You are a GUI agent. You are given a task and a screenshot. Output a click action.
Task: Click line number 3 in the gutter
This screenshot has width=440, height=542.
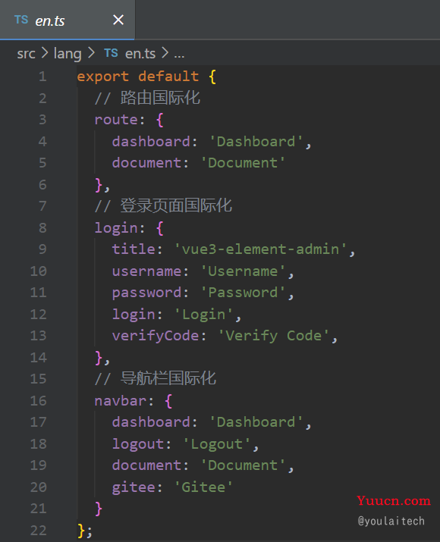[x=42, y=120]
